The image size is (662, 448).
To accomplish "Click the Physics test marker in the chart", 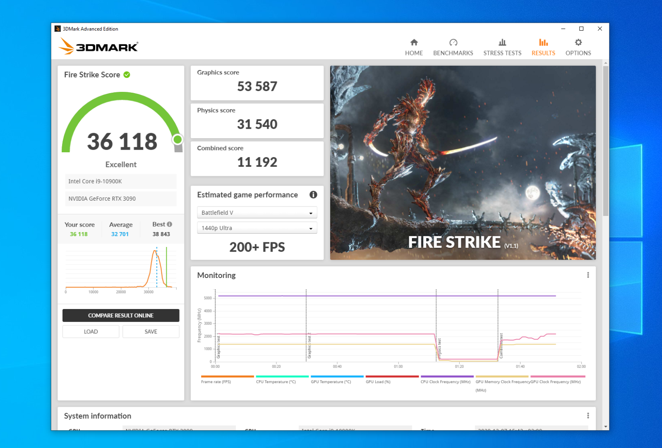I will 439,348.
